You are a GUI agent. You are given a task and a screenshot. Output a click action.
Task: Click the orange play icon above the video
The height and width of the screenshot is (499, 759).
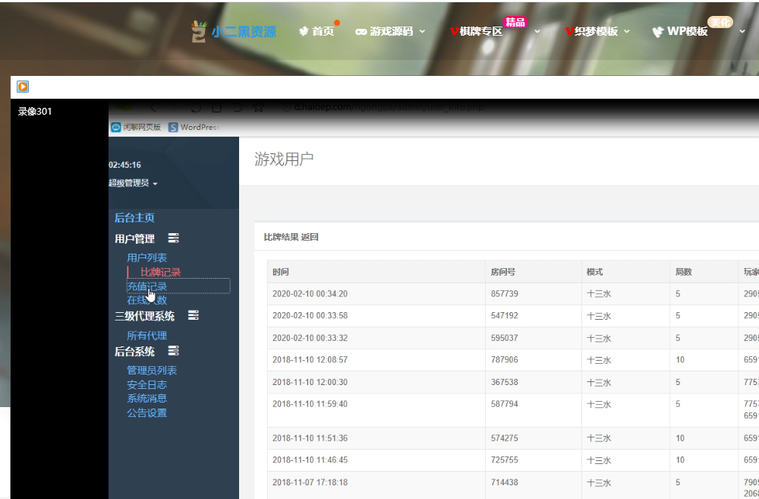click(x=23, y=87)
